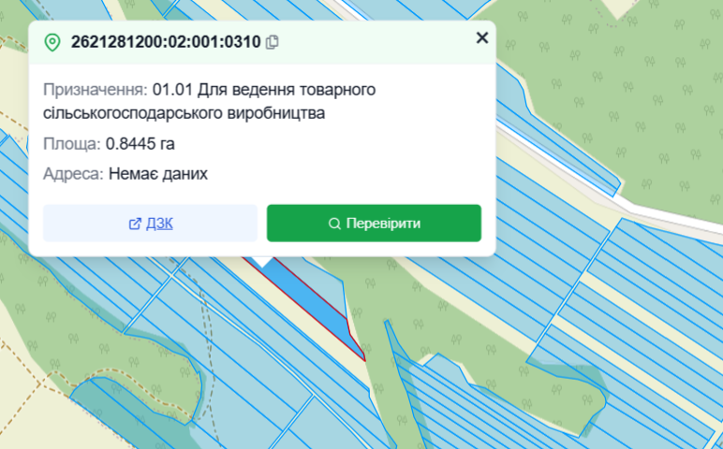Image resolution: width=723 pixels, height=449 pixels.
Task: Click the address value Немає даних
Action: pos(158,174)
